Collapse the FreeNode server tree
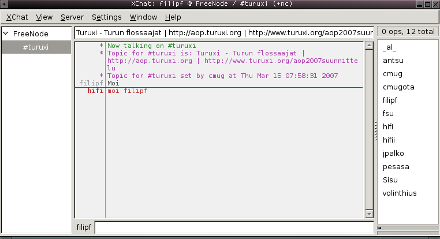 tap(6, 33)
